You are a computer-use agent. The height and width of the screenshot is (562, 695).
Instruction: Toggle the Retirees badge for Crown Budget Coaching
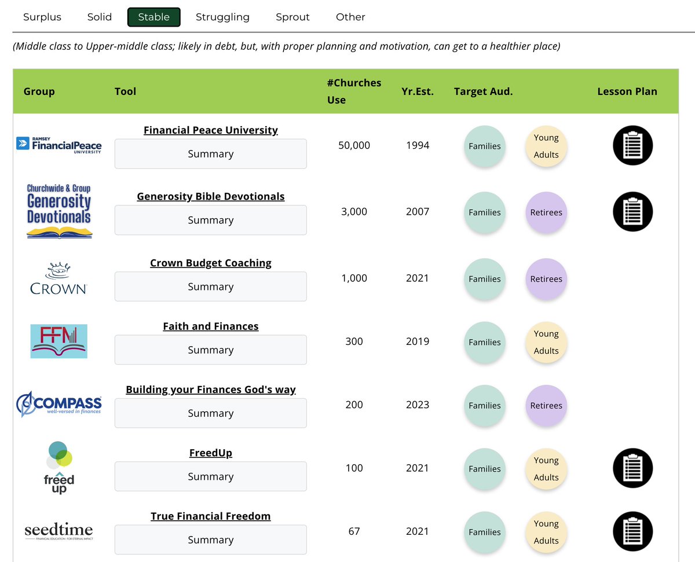coord(546,278)
